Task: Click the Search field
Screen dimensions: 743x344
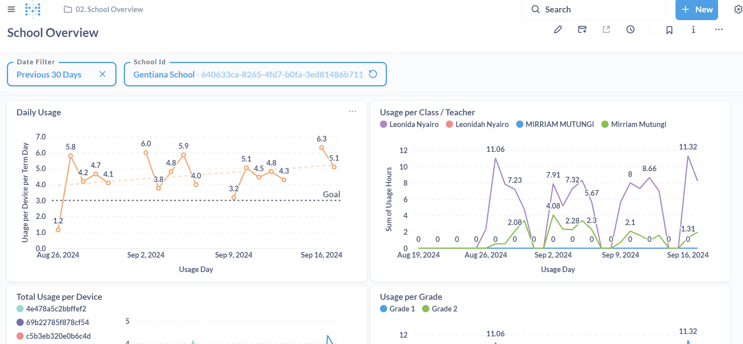Action: [593, 10]
